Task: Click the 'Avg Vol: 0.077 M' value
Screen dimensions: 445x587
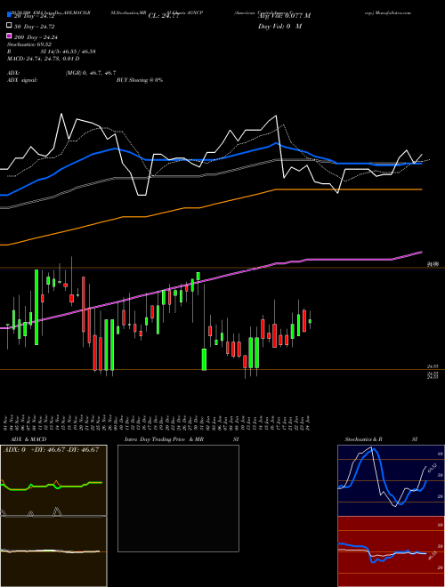Action: (x=284, y=16)
